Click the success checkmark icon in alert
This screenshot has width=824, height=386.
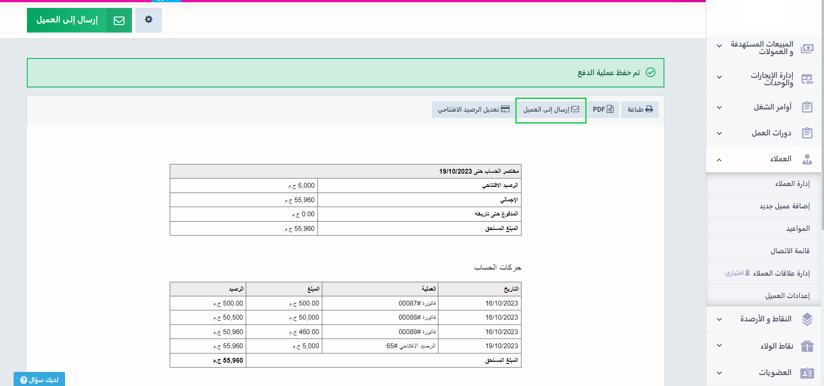[650, 73]
